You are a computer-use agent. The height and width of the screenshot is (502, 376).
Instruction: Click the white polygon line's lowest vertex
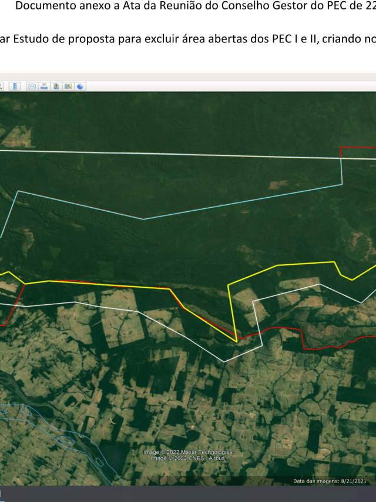[x=224, y=361]
